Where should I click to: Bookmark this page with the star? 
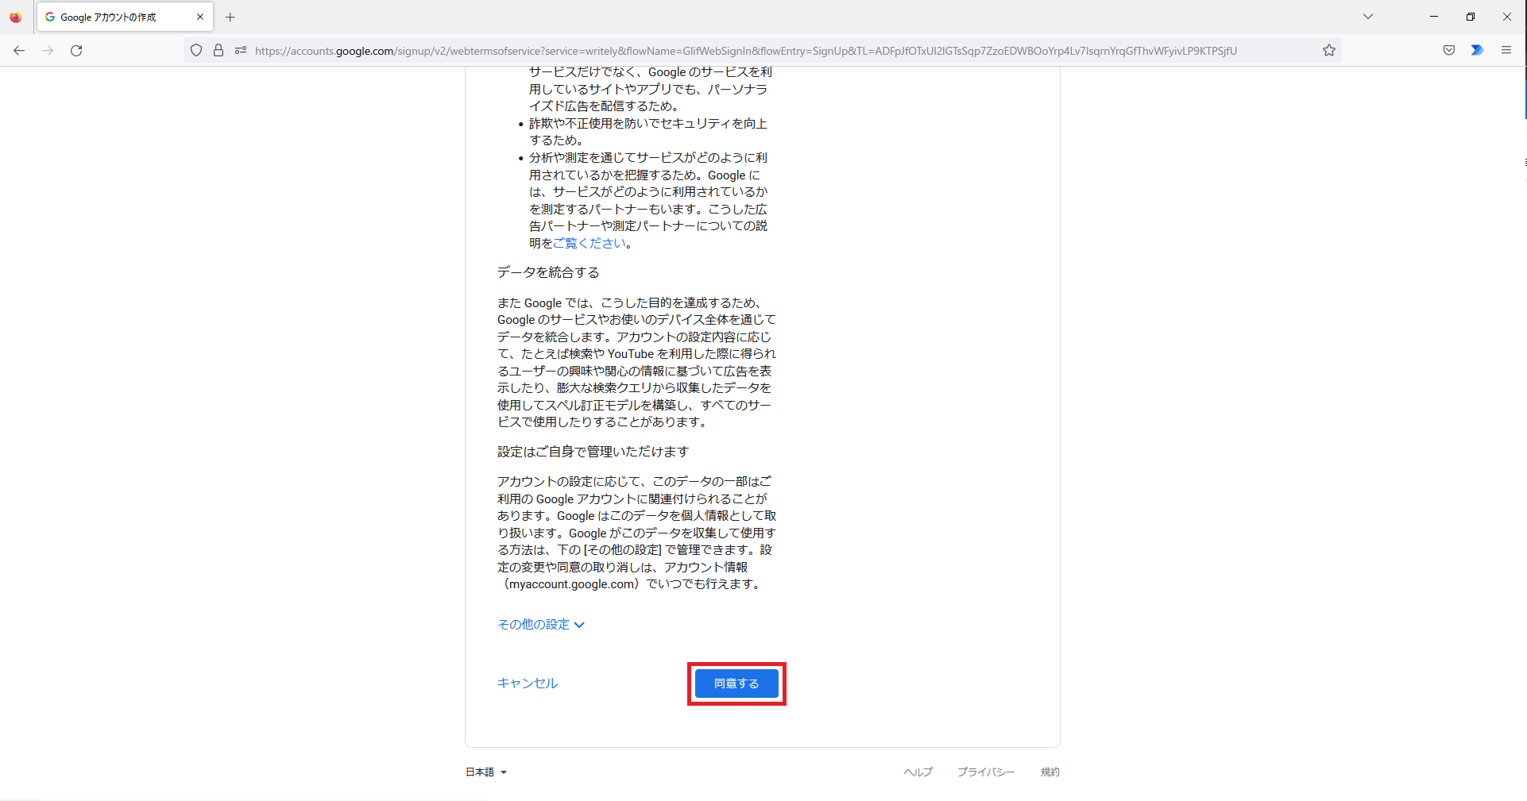[1329, 51]
